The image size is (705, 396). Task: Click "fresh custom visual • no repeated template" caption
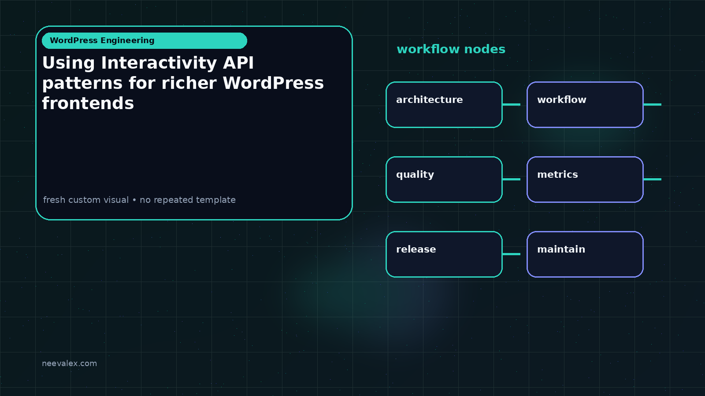point(139,200)
